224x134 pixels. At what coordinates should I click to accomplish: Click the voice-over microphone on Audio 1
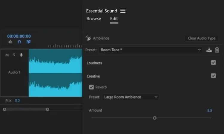click(x=21, y=55)
